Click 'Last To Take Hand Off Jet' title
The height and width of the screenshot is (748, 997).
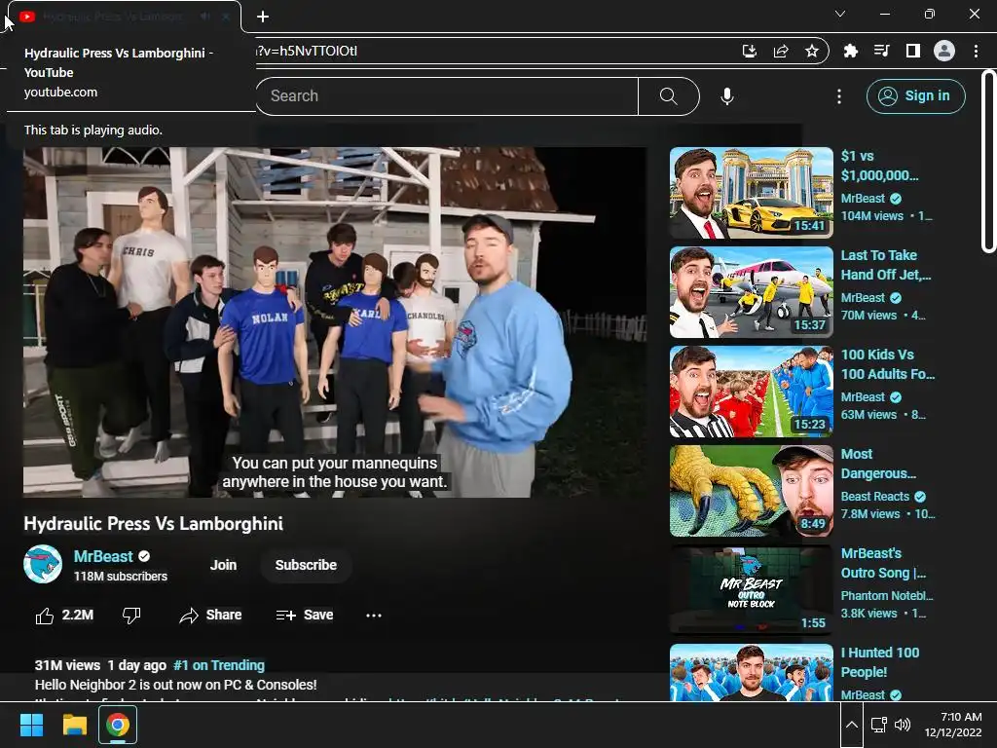click(x=886, y=265)
